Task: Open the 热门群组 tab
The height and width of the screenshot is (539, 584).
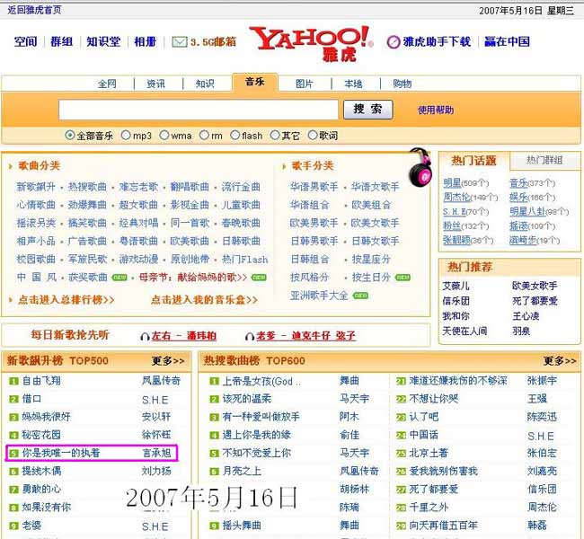Action: (544, 160)
